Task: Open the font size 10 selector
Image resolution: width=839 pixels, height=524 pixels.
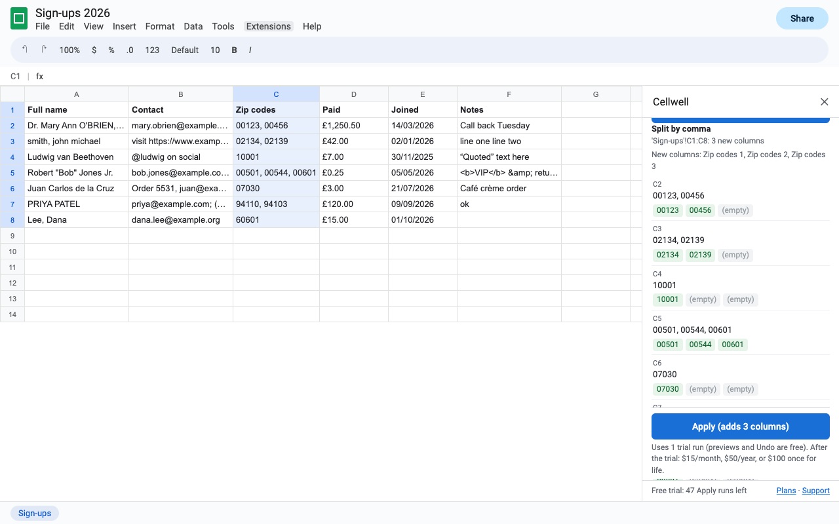Action: [215, 50]
